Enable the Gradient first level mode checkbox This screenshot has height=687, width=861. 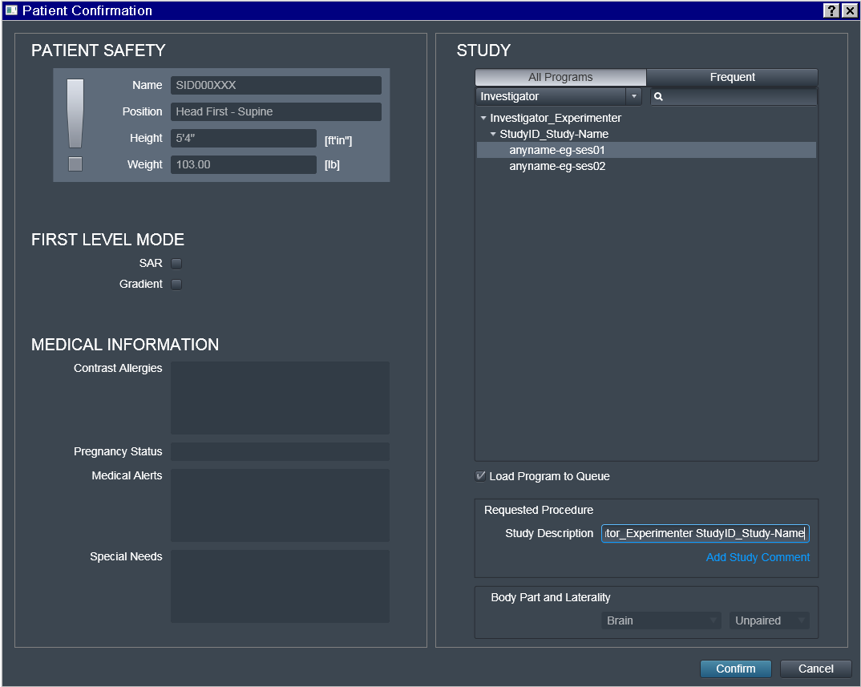[176, 285]
